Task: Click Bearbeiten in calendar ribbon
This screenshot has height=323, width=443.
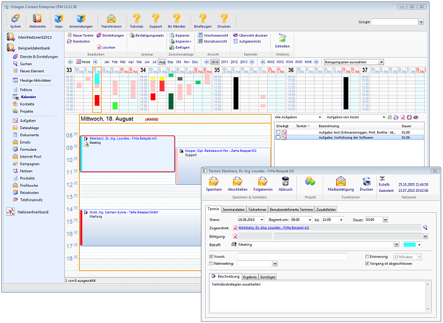Action: (x=78, y=41)
